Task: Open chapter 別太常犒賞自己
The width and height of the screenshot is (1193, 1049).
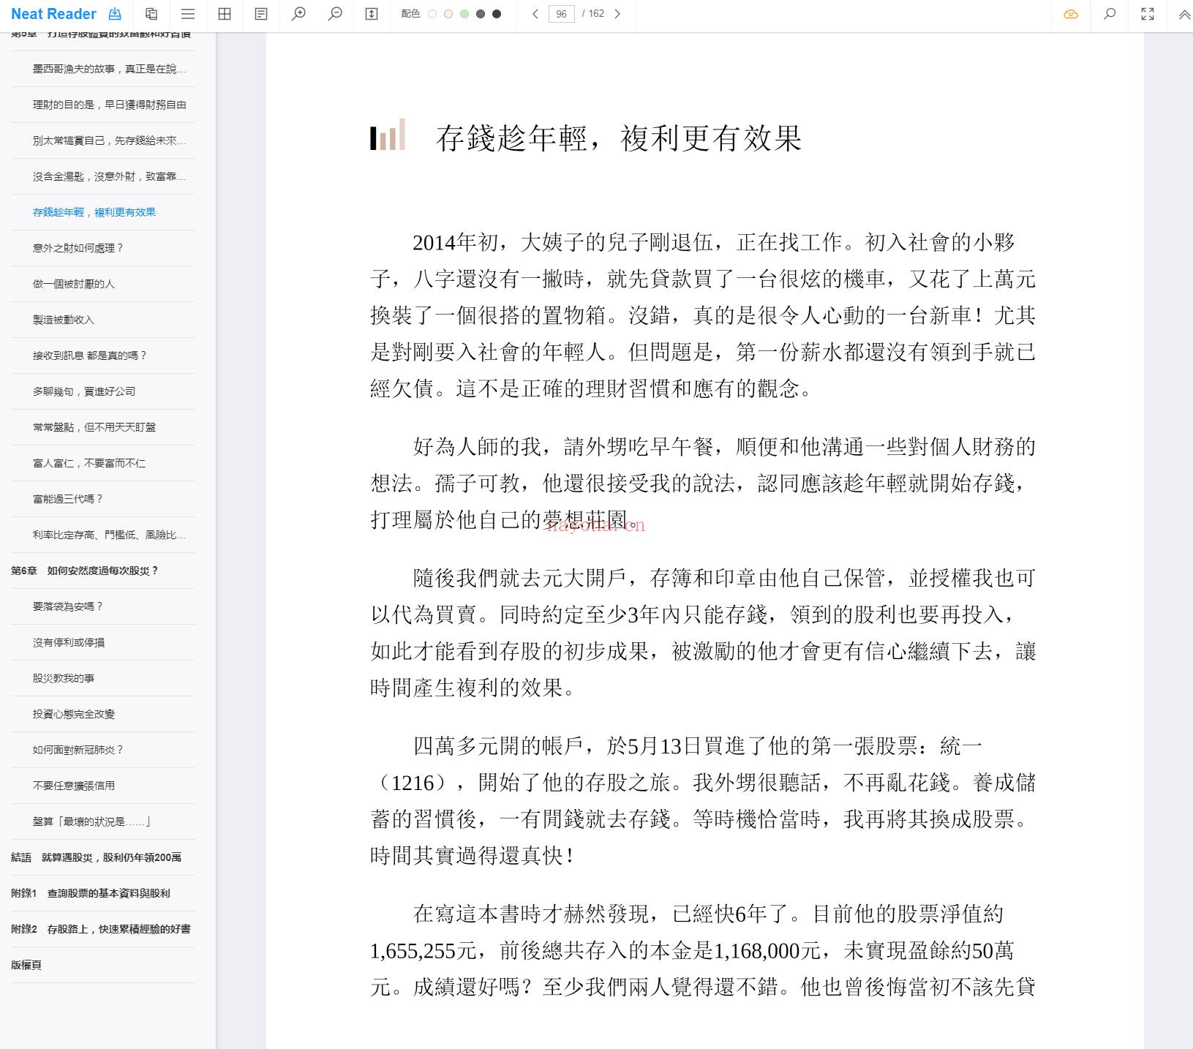Action: (109, 140)
